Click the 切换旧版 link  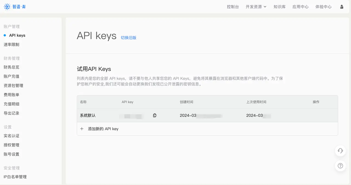[x=129, y=37]
